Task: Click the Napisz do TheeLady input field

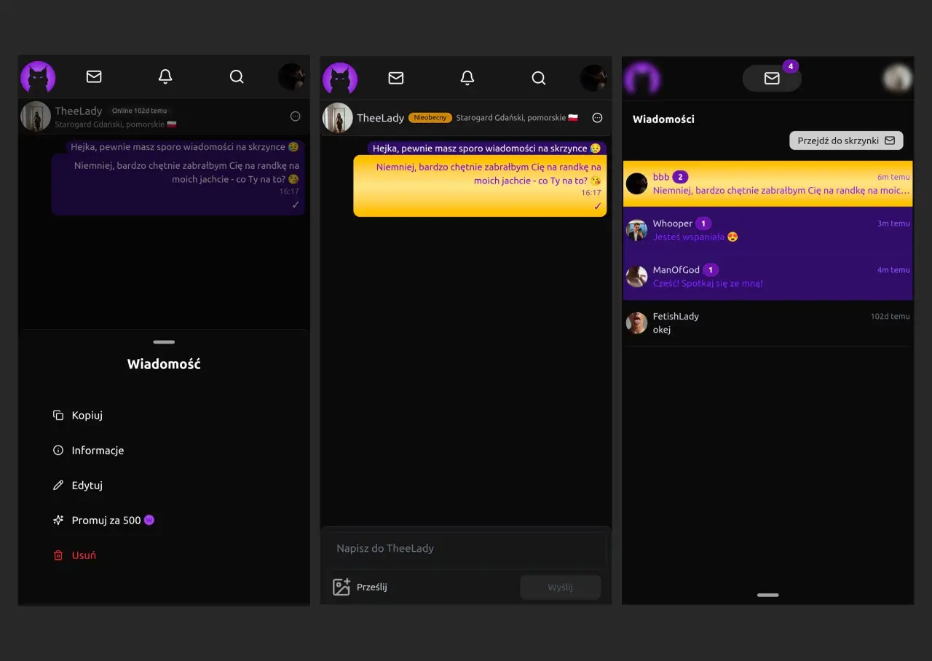Action: tap(464, 548)
